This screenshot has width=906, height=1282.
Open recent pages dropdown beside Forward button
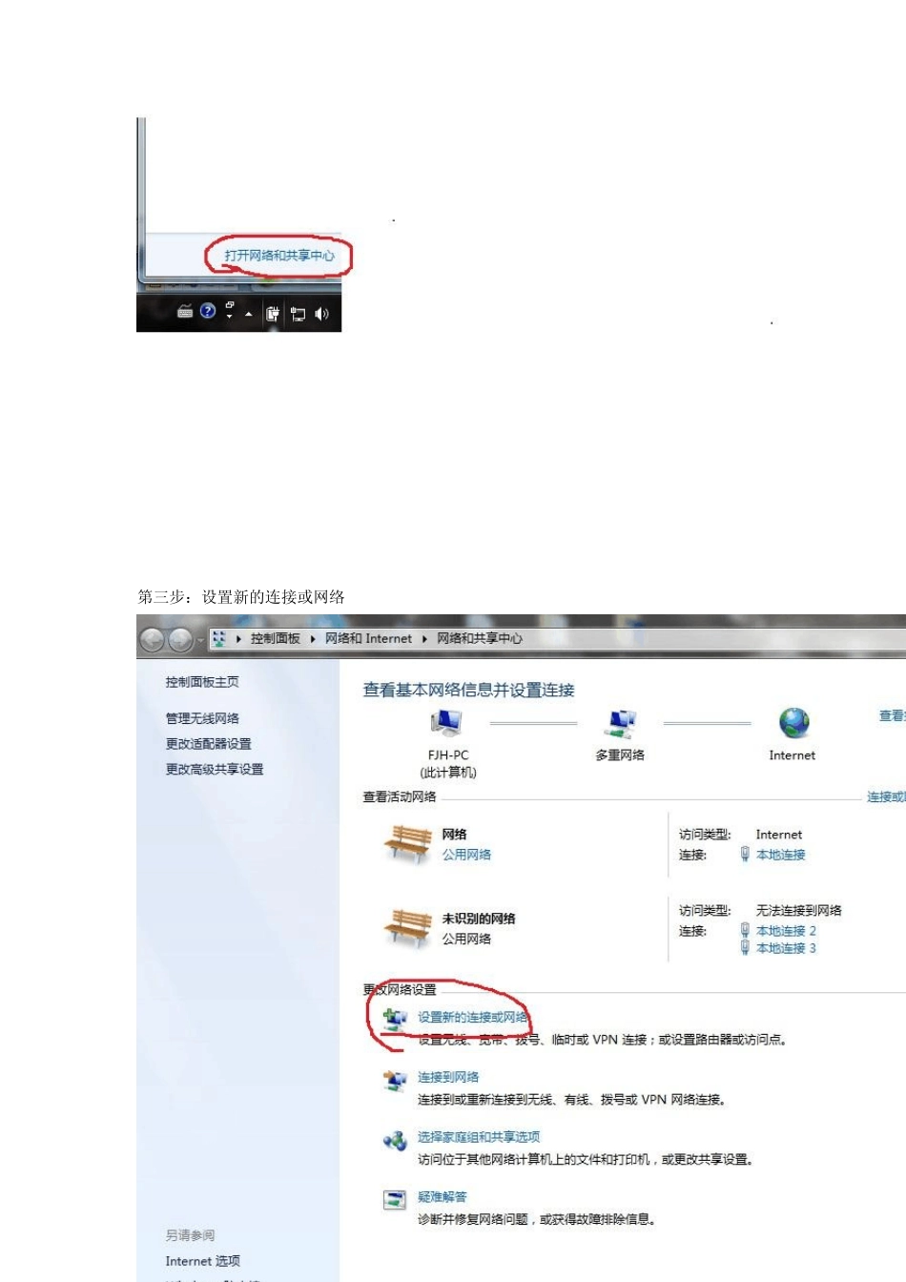[x=200, y=640]
